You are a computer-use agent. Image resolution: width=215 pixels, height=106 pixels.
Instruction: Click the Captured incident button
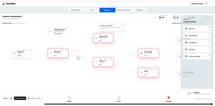197,4
